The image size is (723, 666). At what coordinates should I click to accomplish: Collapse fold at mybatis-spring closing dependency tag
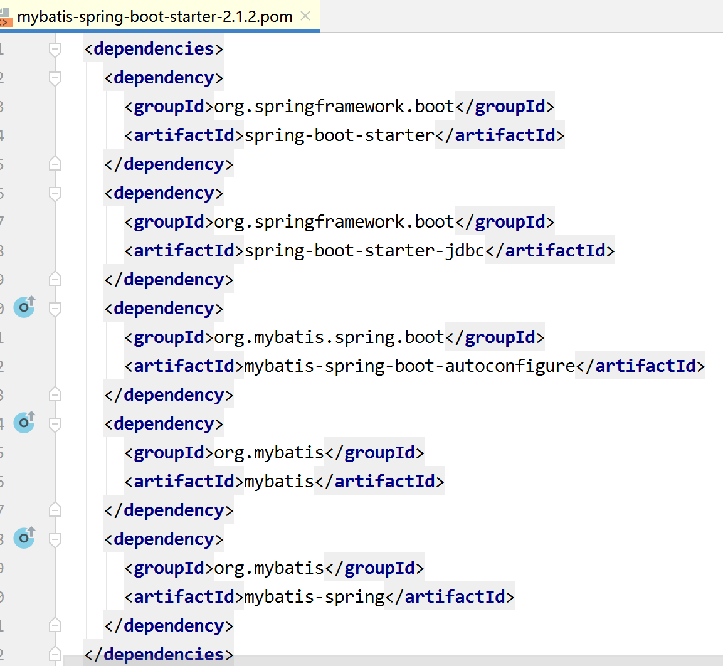[x=55, y=625]
